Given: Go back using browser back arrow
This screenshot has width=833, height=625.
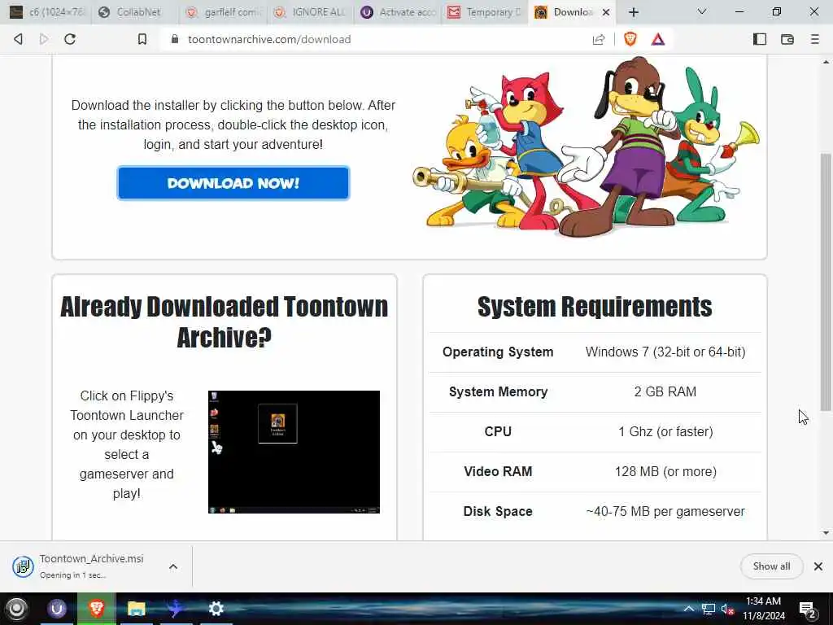Looking at the screenshot, I should coord(18,39).
